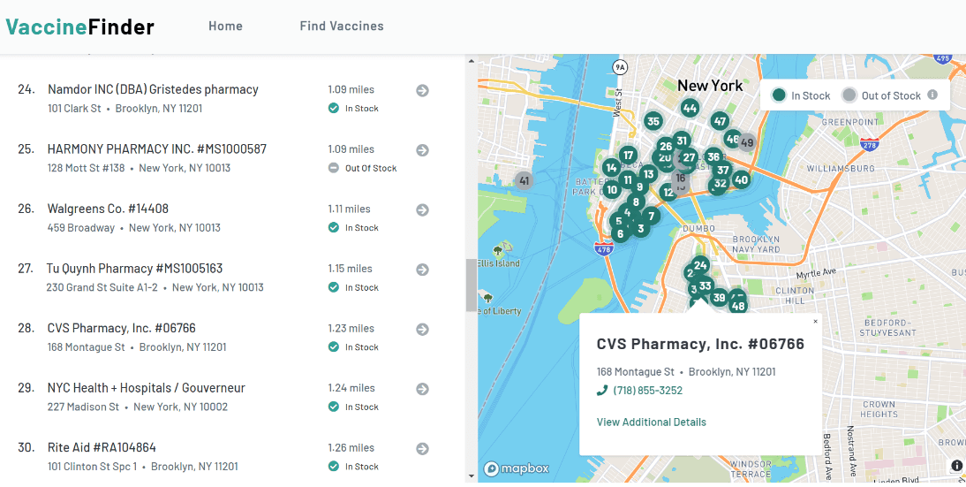
Task: Select the Tu Quynh Pharmacy #MS1005163 name
Action: pyautogui.click(x=134, y=268)
